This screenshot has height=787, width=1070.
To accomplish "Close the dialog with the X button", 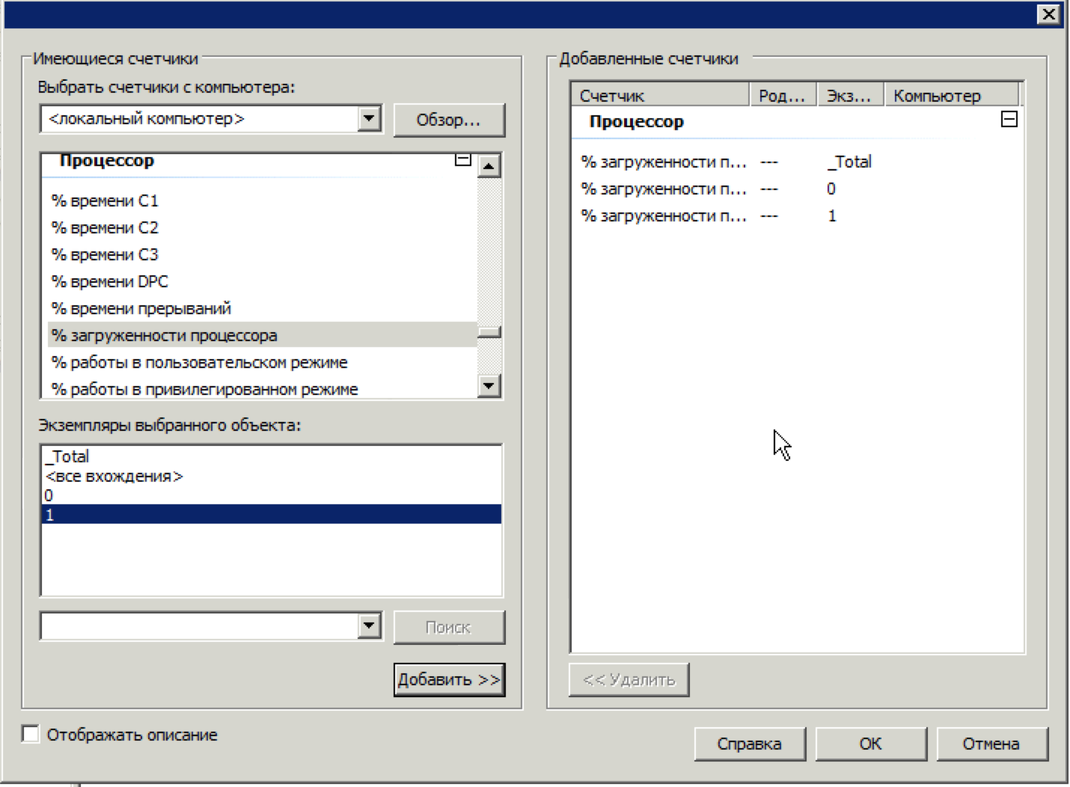I will coord(1049,14).
